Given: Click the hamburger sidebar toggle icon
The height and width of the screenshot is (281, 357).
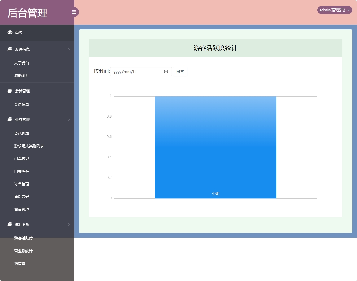Looking at the screenshot, I should 74,12.
